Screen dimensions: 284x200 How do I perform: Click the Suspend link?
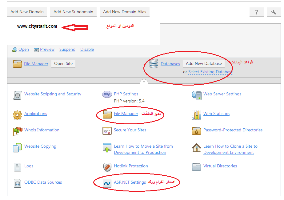67,50
